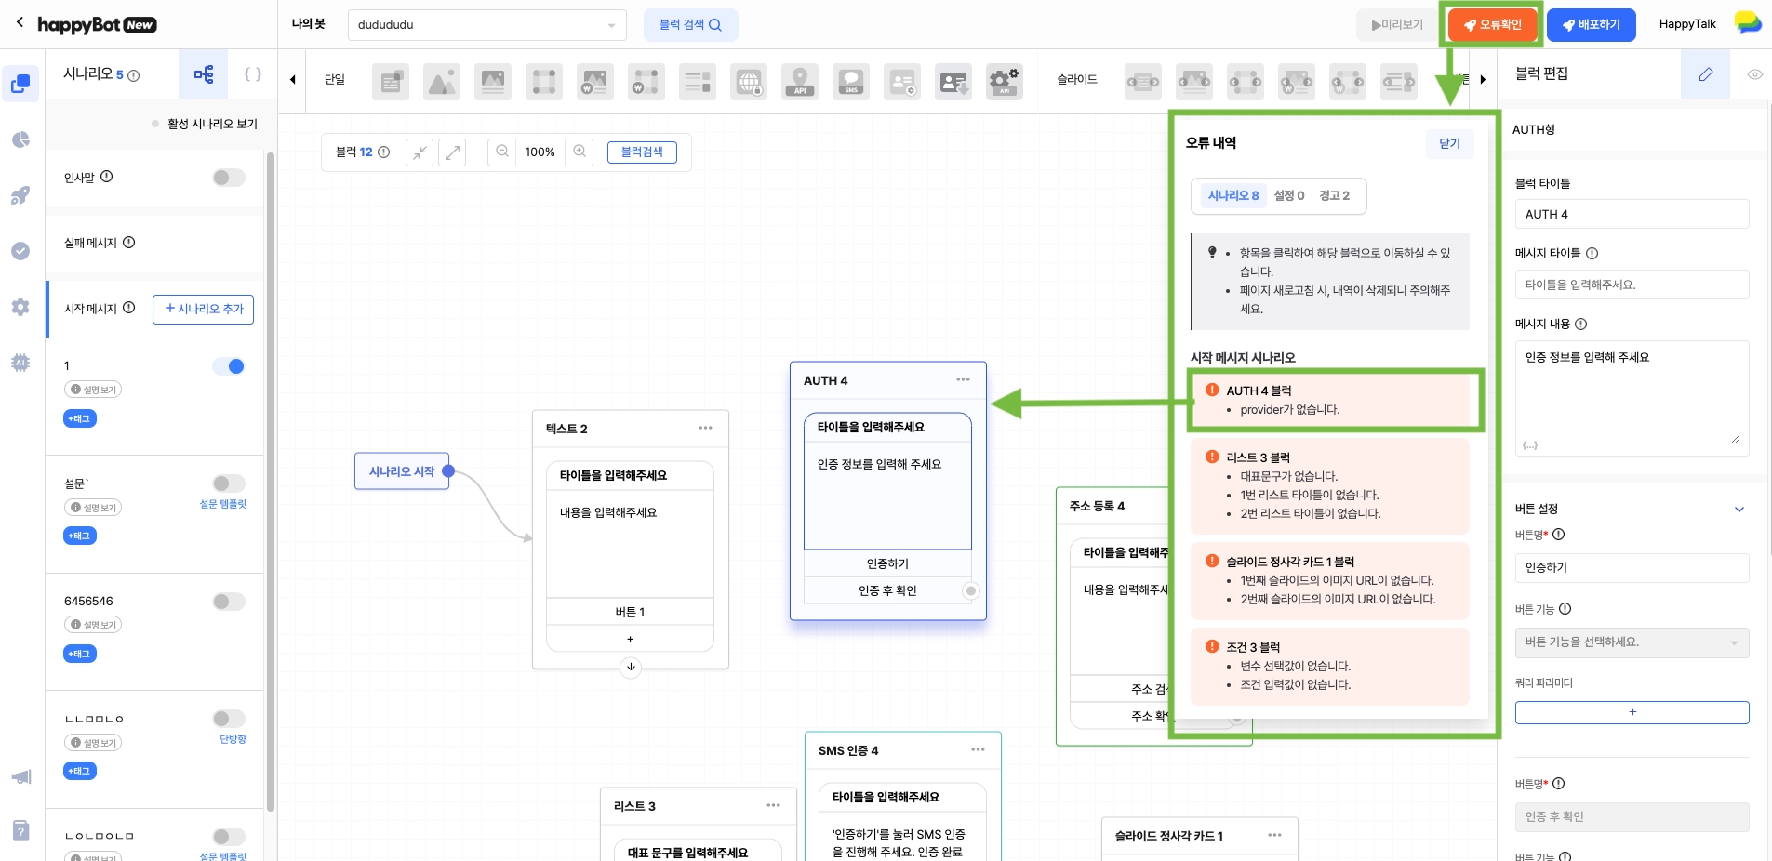Image resolution: width=1772 pixels, height=861 pixels.
Task: Add the image block with mountain icon
Action: [442, 82]
